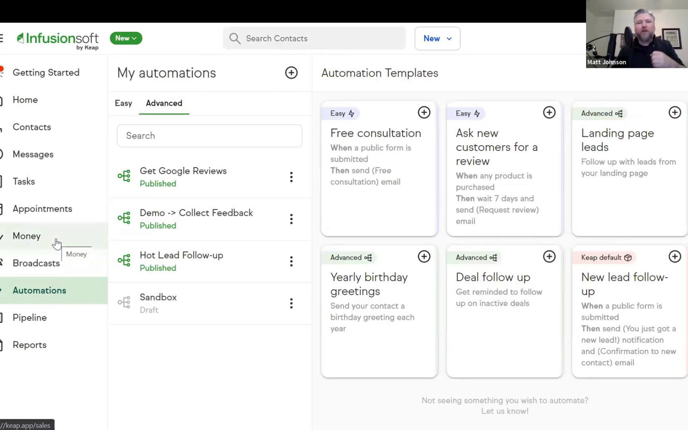Expand the green New badge dropdown

[x=126, y=38]
